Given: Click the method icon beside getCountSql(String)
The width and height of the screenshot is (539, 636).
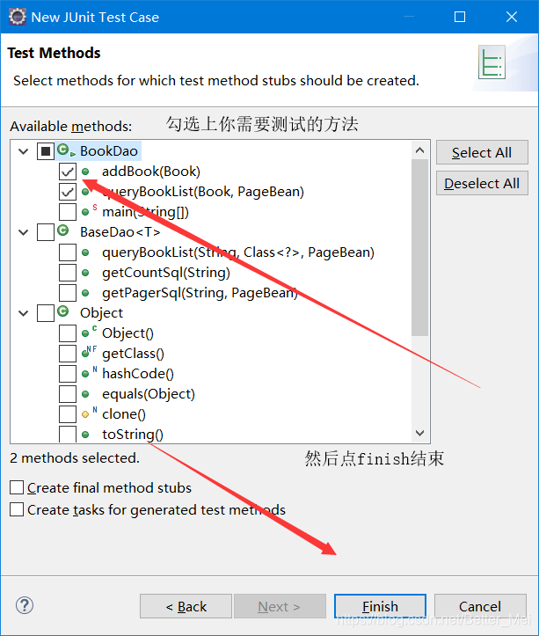Looking at the screenshot, I should point(85,273).
